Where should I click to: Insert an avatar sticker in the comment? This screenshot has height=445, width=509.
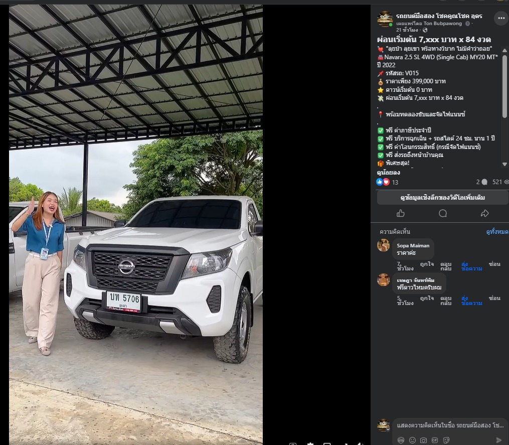[401, 440]
